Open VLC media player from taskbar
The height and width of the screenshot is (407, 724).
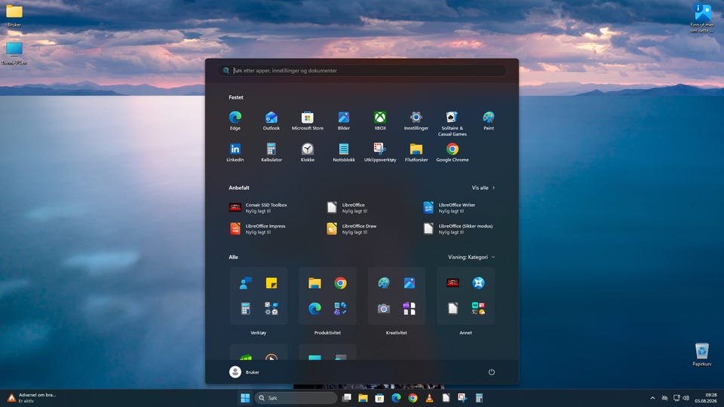click(429, 398)
